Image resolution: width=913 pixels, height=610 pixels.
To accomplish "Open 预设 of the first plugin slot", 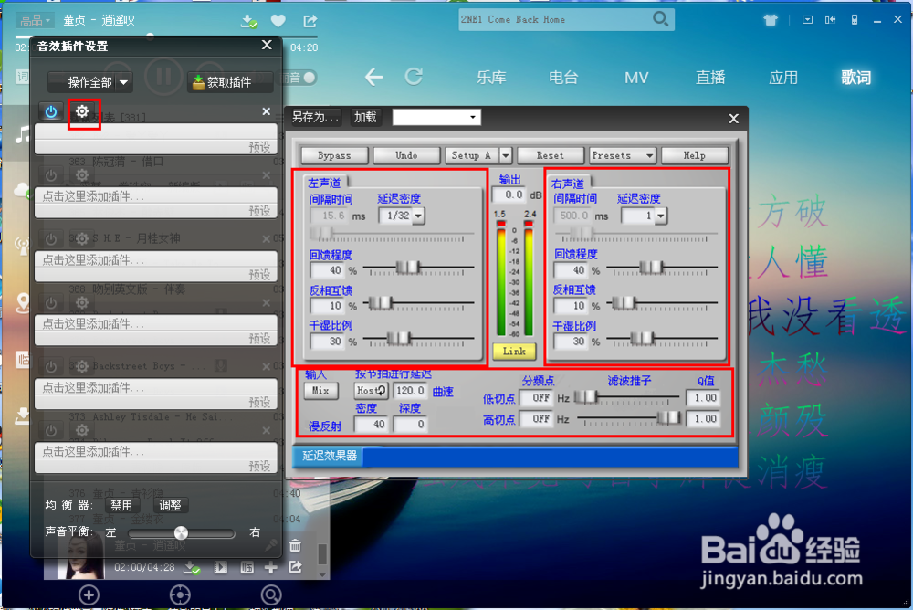I will click(x=259, y=147).
